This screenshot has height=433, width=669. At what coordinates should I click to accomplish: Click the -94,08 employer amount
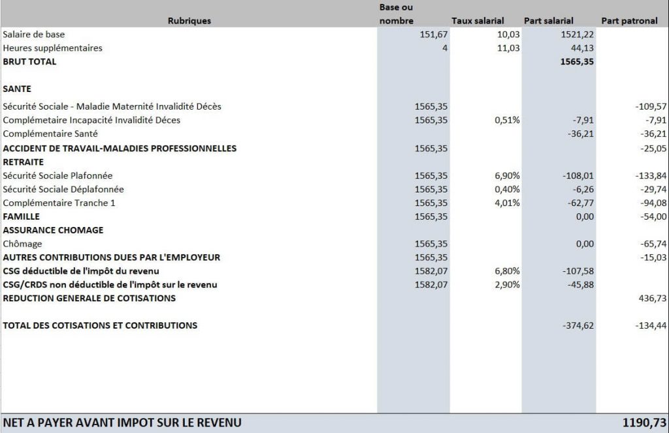[653, 203]
